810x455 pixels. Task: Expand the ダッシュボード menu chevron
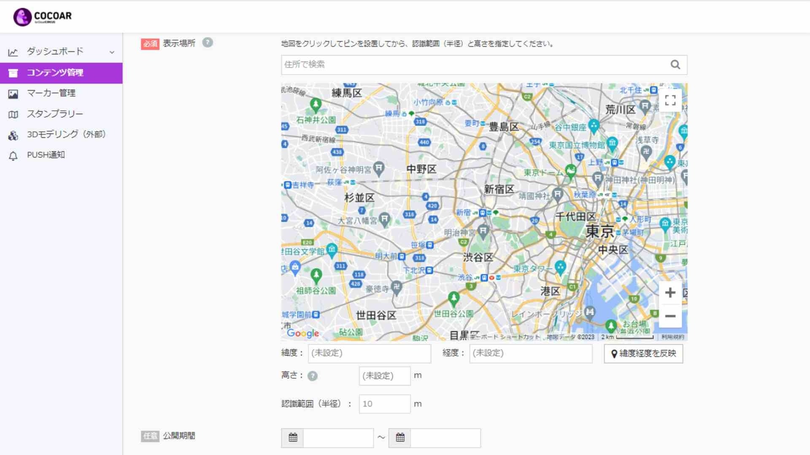tap(112, 52)
